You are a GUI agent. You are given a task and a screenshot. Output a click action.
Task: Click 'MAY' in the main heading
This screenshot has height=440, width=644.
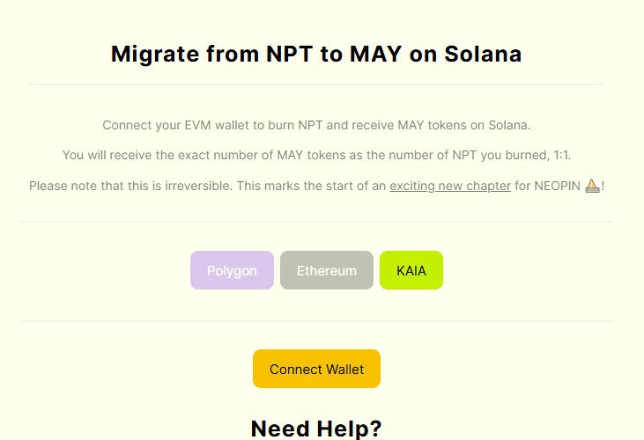pyautogui.click(x=375, y=54)
